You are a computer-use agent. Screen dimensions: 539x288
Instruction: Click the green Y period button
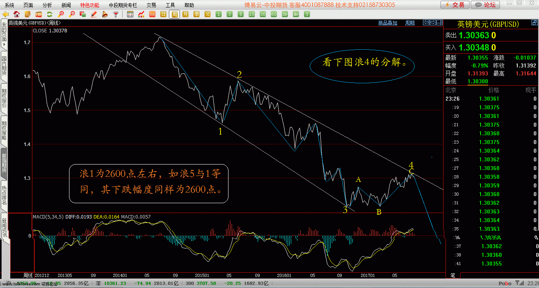(x=307, y=14)
